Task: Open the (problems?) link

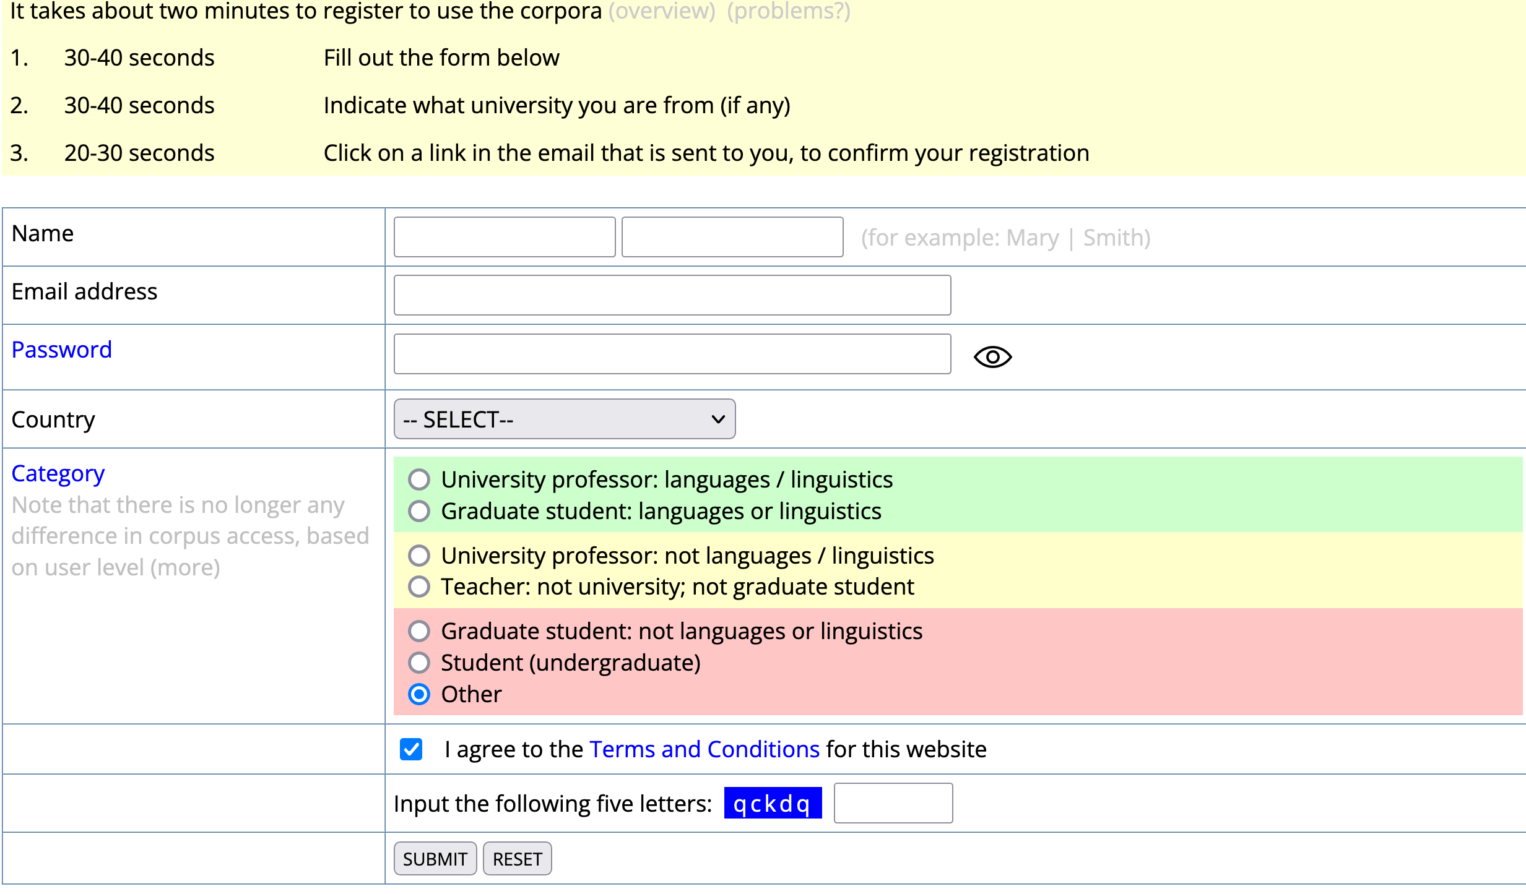Action: [x=789, y=11]
